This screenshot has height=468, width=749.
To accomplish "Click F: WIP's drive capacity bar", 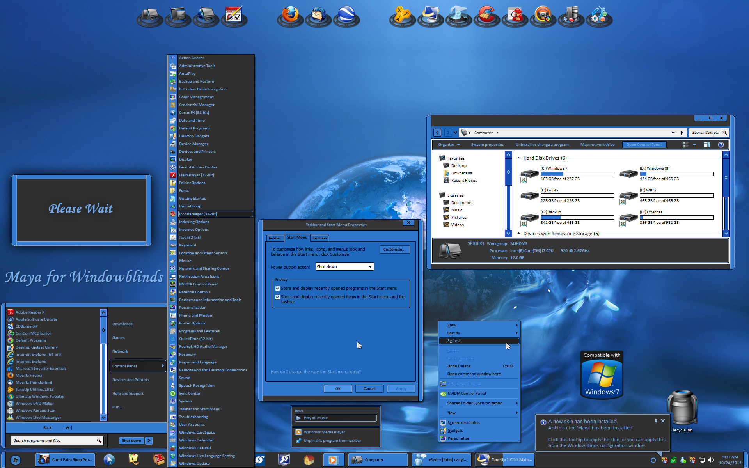I will [676, 196].
